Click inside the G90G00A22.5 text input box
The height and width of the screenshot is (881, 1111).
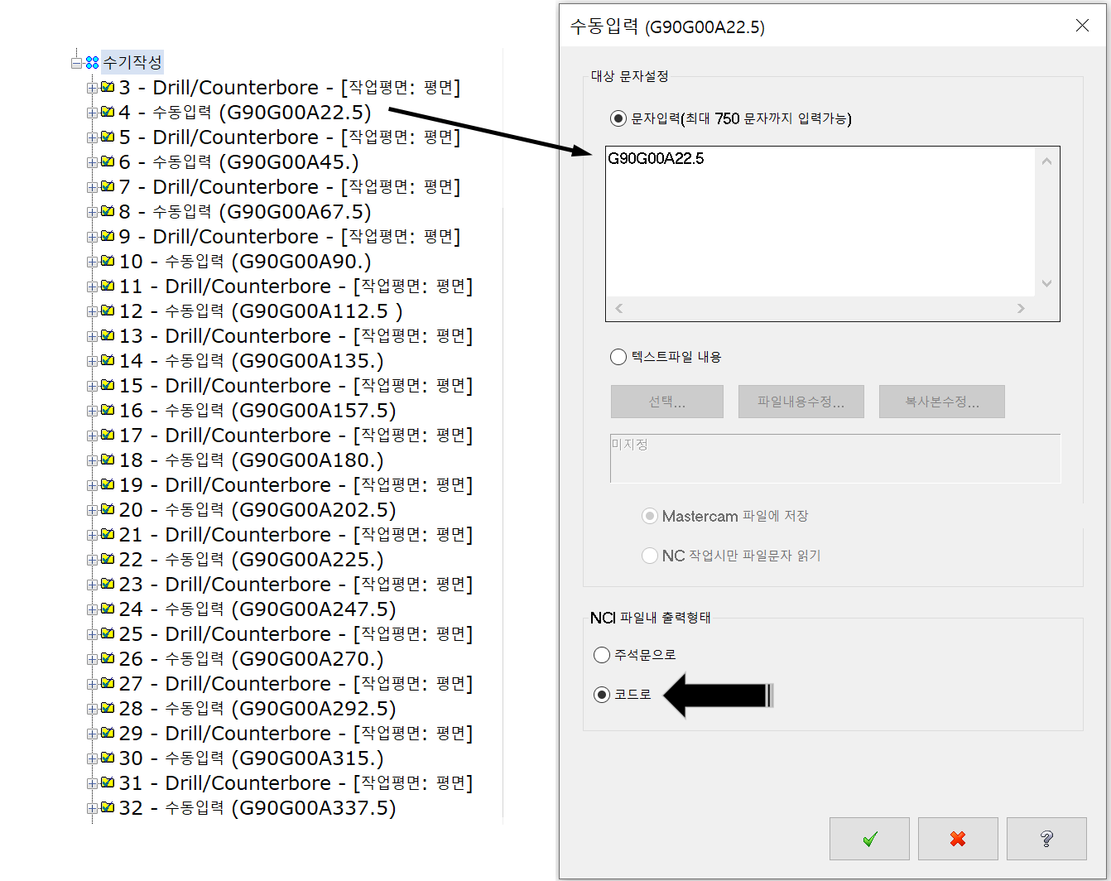pyautogui.click(x=820, y=224)
